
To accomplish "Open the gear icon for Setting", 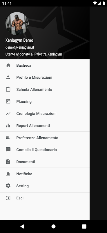I will tap(8, 186).
